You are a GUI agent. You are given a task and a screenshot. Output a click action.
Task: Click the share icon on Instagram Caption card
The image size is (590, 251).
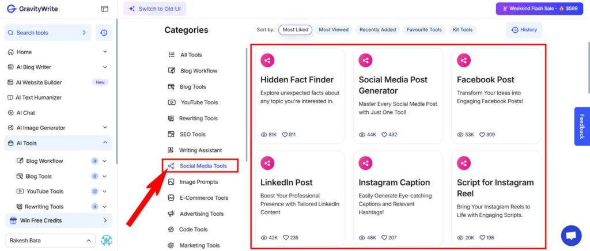click(365, 163)
